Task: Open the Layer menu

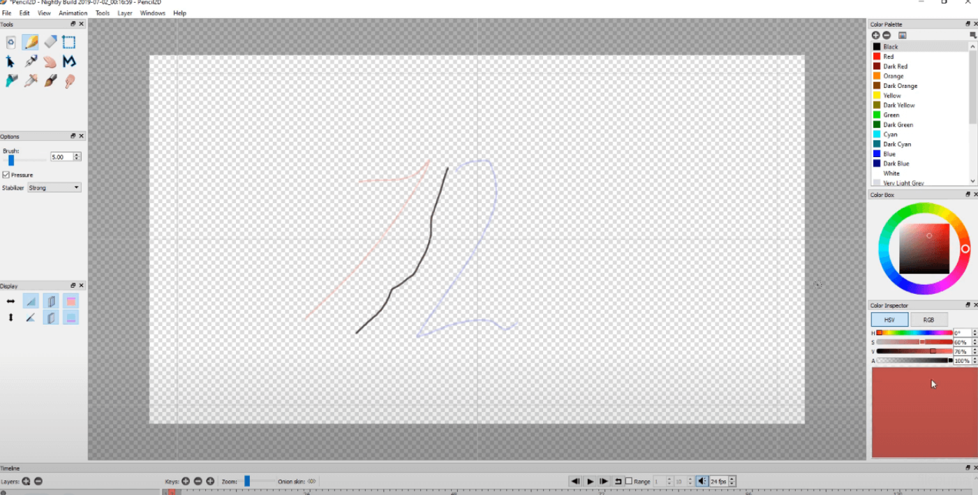Action: 125,13
